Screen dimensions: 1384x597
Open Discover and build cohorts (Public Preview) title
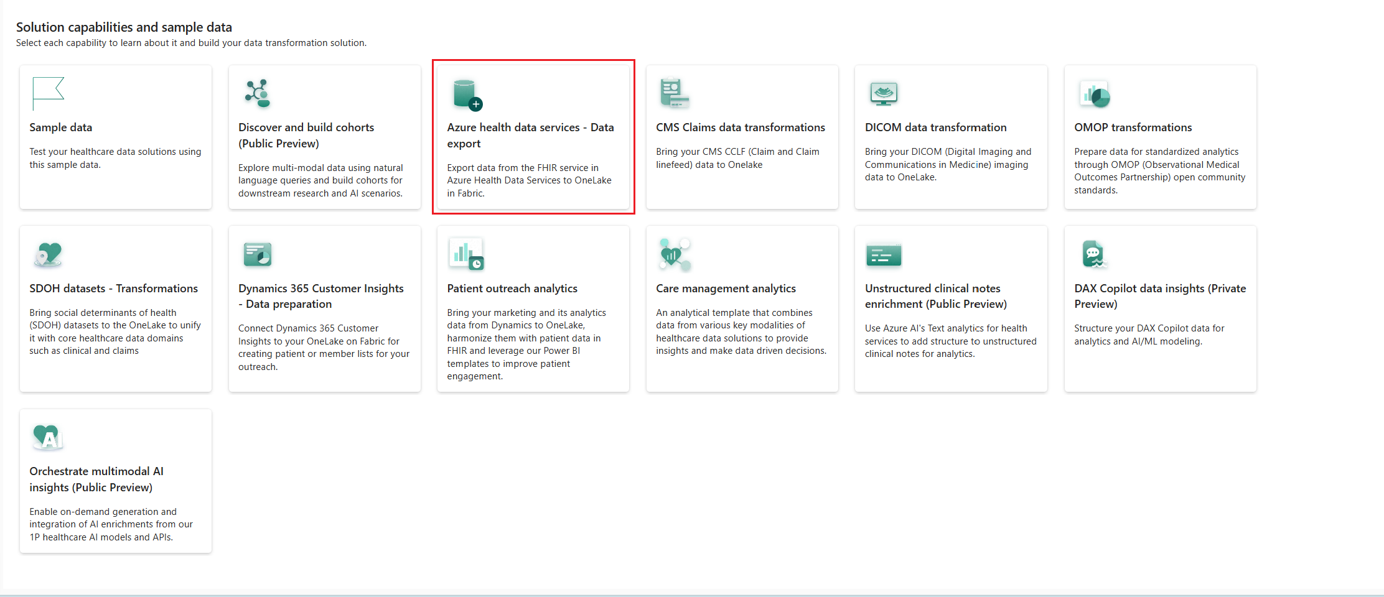click(306, 136)
